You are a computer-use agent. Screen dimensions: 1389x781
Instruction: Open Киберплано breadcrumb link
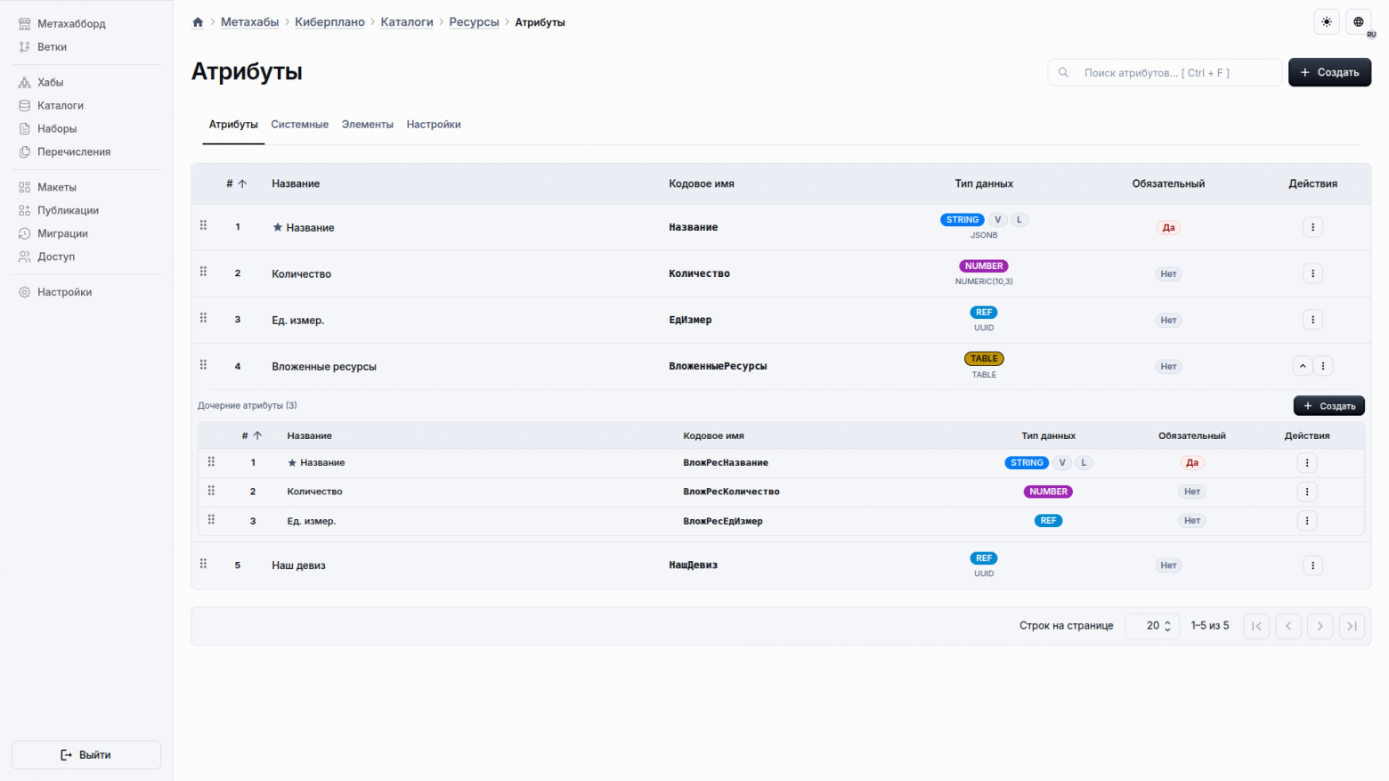pos(329,22)
